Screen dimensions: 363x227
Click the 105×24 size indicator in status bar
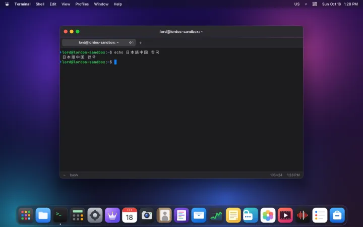tap(276, 175)
